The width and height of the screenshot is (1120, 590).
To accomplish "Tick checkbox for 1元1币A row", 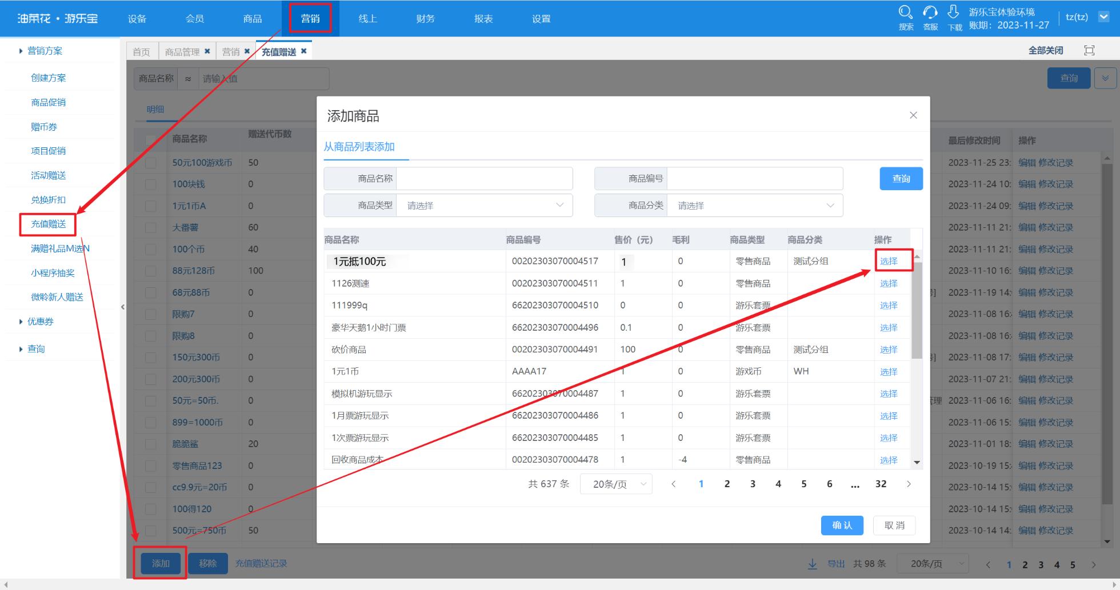I will pyautogui.click(x=151, y=206).
